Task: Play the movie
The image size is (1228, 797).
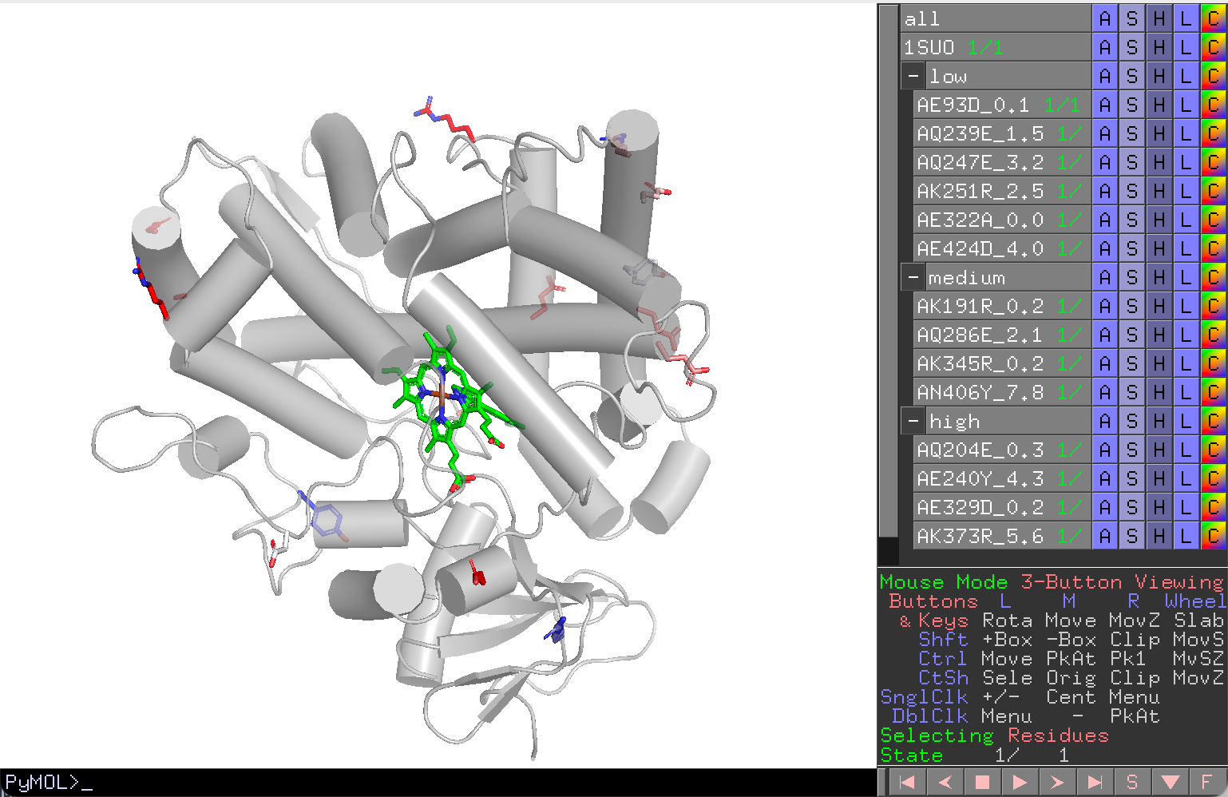Action: coord(1020,783)
